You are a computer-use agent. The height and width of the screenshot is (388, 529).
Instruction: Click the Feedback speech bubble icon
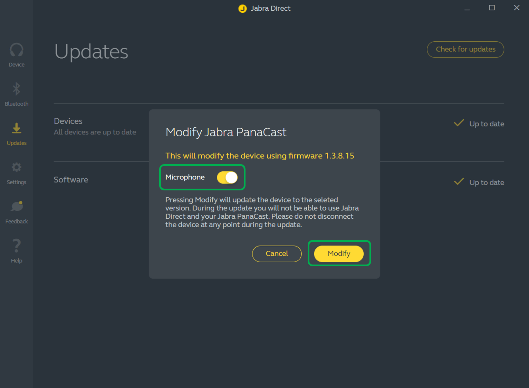point(17,207)
